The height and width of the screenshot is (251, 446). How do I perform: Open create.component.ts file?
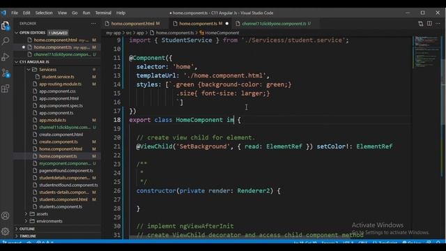(59, 142)
